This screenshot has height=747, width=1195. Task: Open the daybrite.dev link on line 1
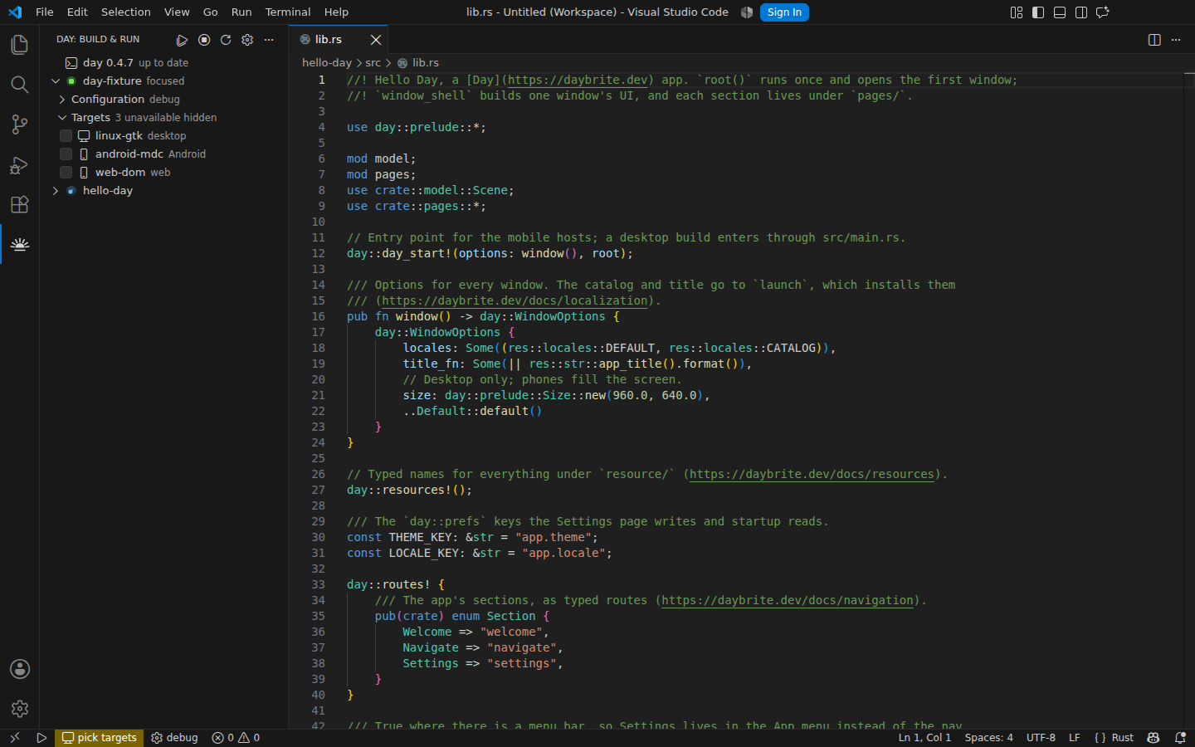point(578,81)
